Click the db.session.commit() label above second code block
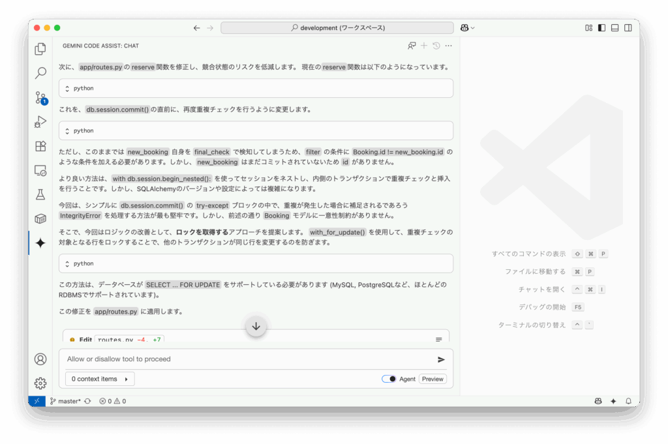This screenshot has height=444, width=668. click(x=117, y=110)
